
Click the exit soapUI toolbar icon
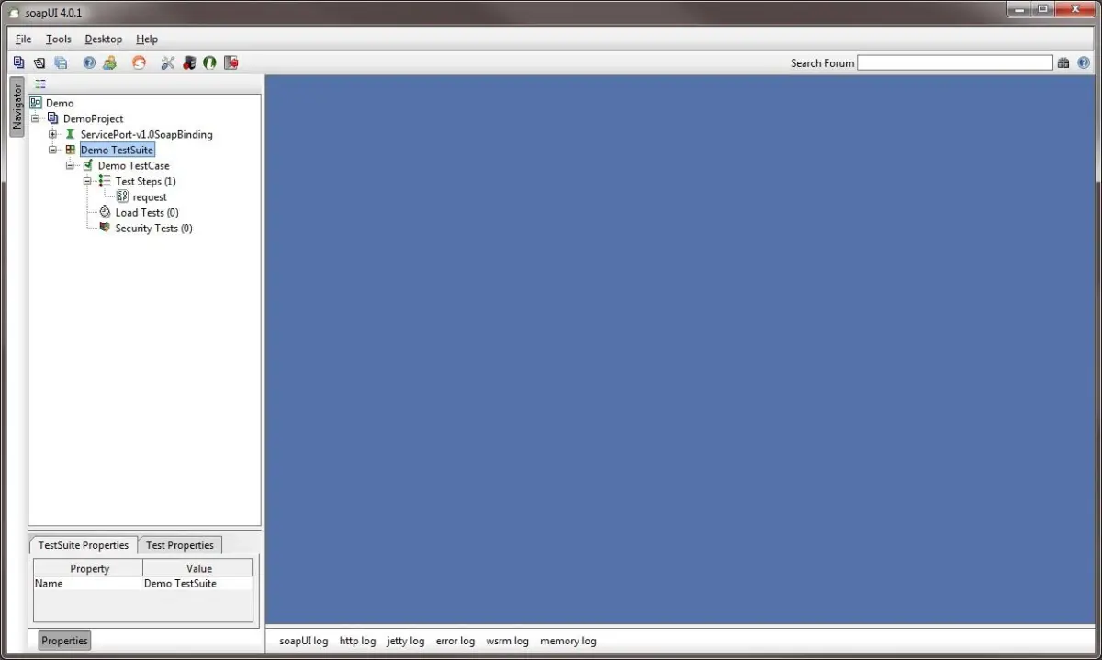(231, 63)
